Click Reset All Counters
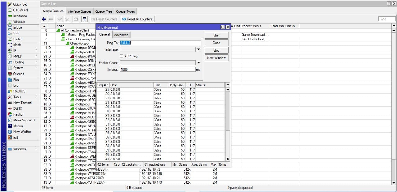The width and height of the screenshot is (397, 192). [137, 19]
